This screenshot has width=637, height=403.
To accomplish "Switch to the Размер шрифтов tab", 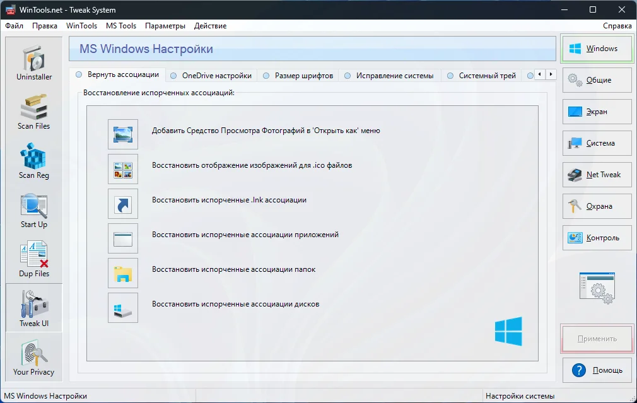I will [298, 76].
